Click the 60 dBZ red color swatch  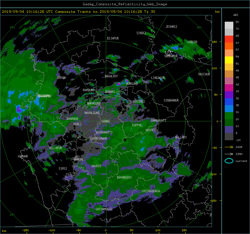click(229, 39)
